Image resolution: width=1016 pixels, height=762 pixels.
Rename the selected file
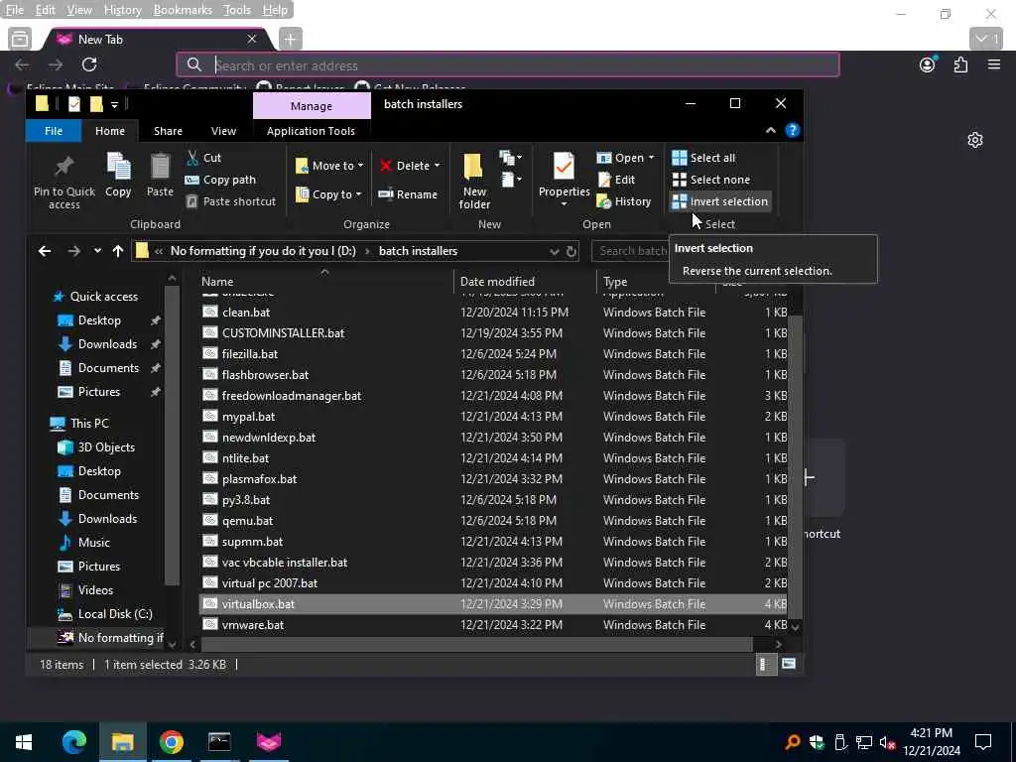[408, 194]
